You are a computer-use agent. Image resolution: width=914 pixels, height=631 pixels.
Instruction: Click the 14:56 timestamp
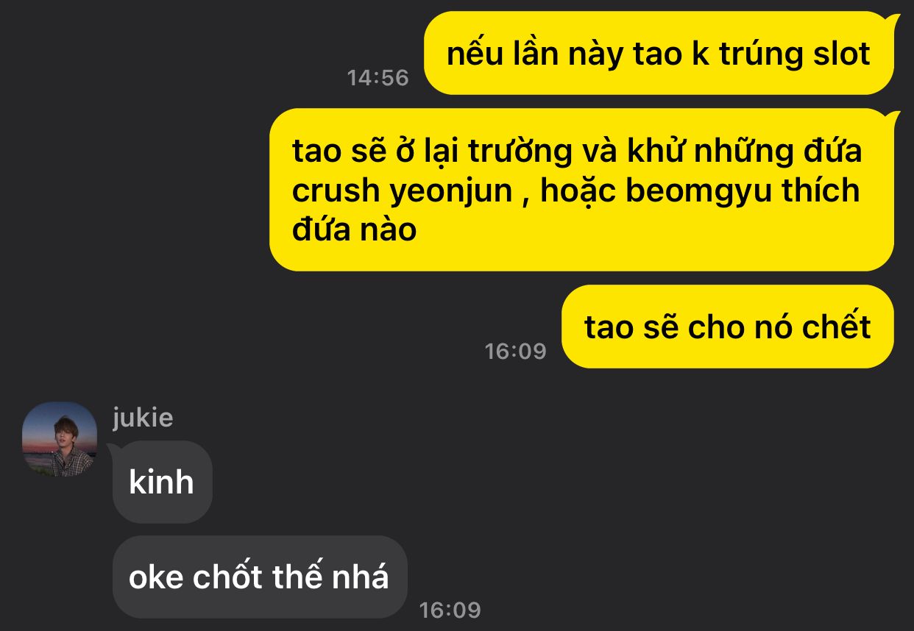point(378,78)
